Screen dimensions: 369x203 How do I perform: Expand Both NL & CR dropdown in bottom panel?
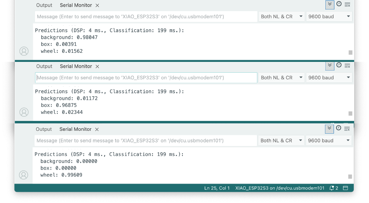tap(282, 141)
